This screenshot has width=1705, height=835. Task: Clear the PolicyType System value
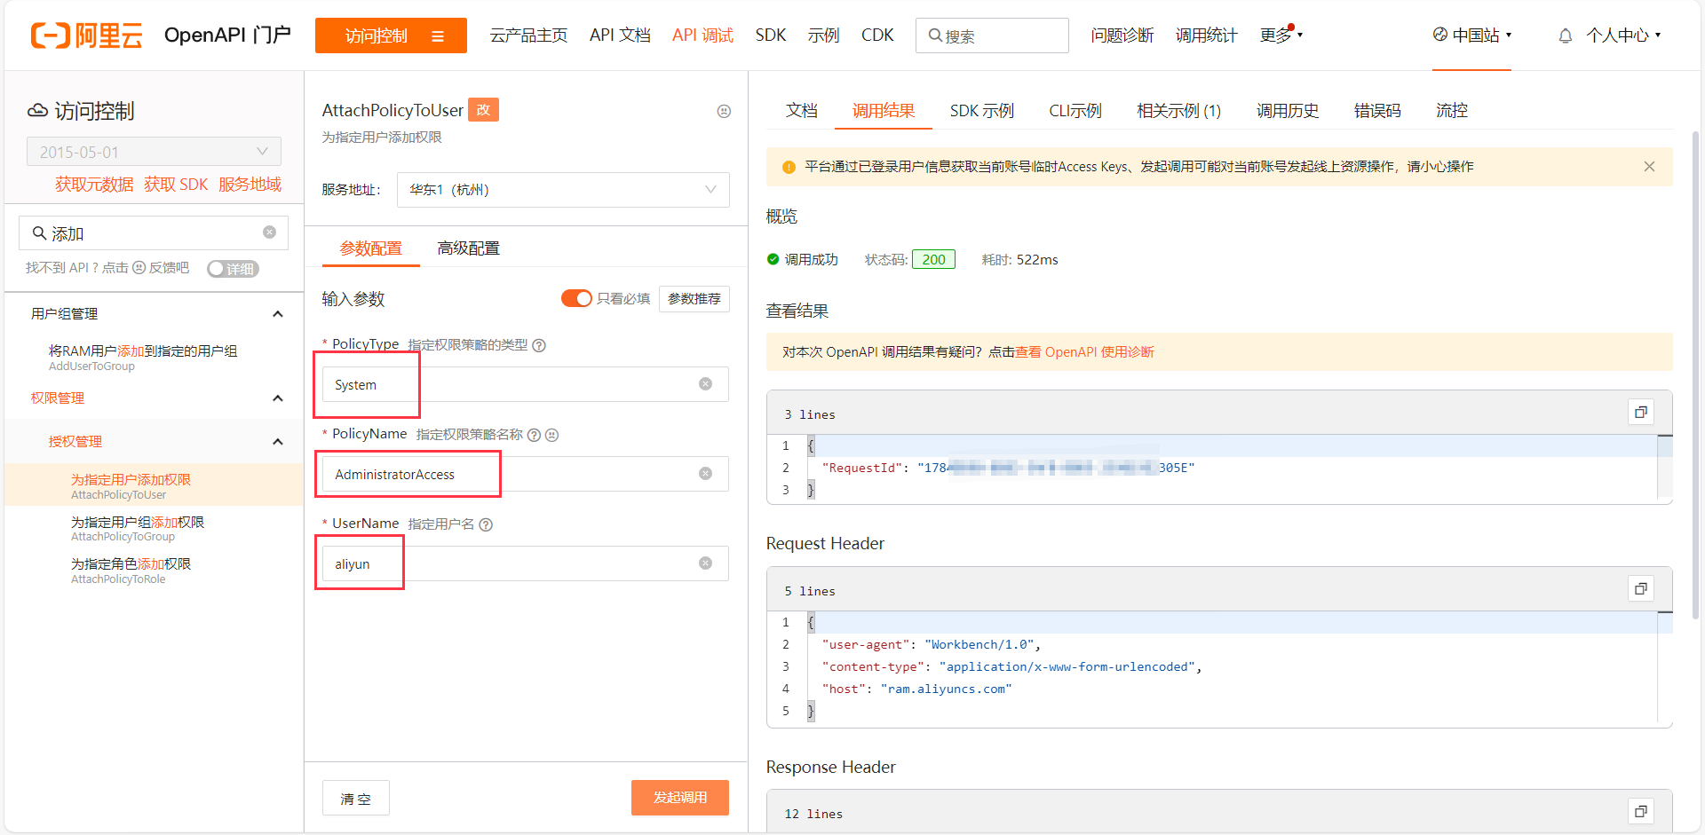(x=705, y=384)
